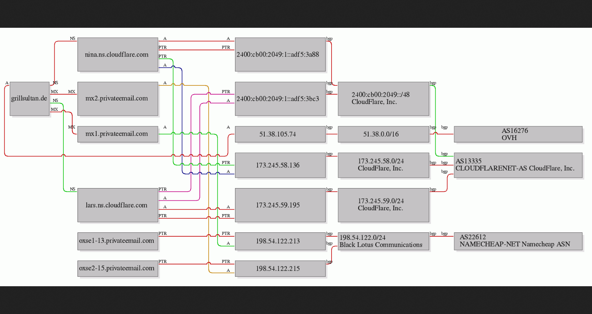Select the oxse2-15.privateemail.com node
The image size is (592, 314).
tap(118, 269)
